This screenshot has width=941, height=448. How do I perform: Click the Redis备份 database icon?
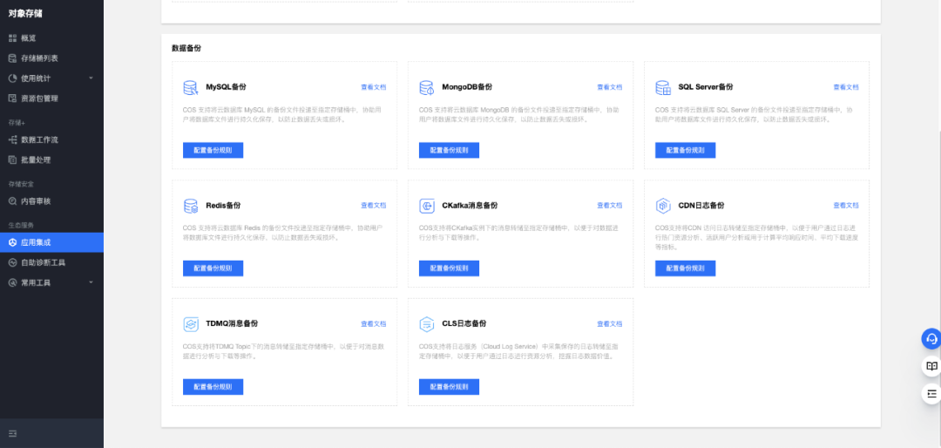click(x=190, y=206)
